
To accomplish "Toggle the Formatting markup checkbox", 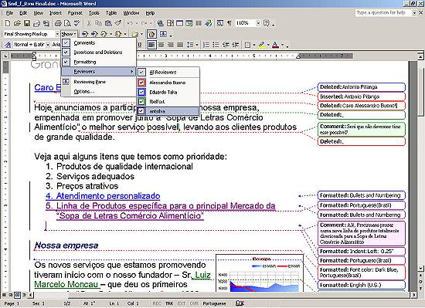I will pos(66,62).
